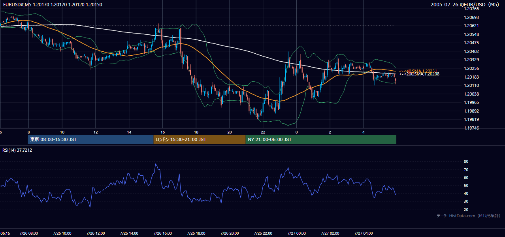Click price axis label 1.20110
This screenshot has width=505, height=237.
point(471,86)
